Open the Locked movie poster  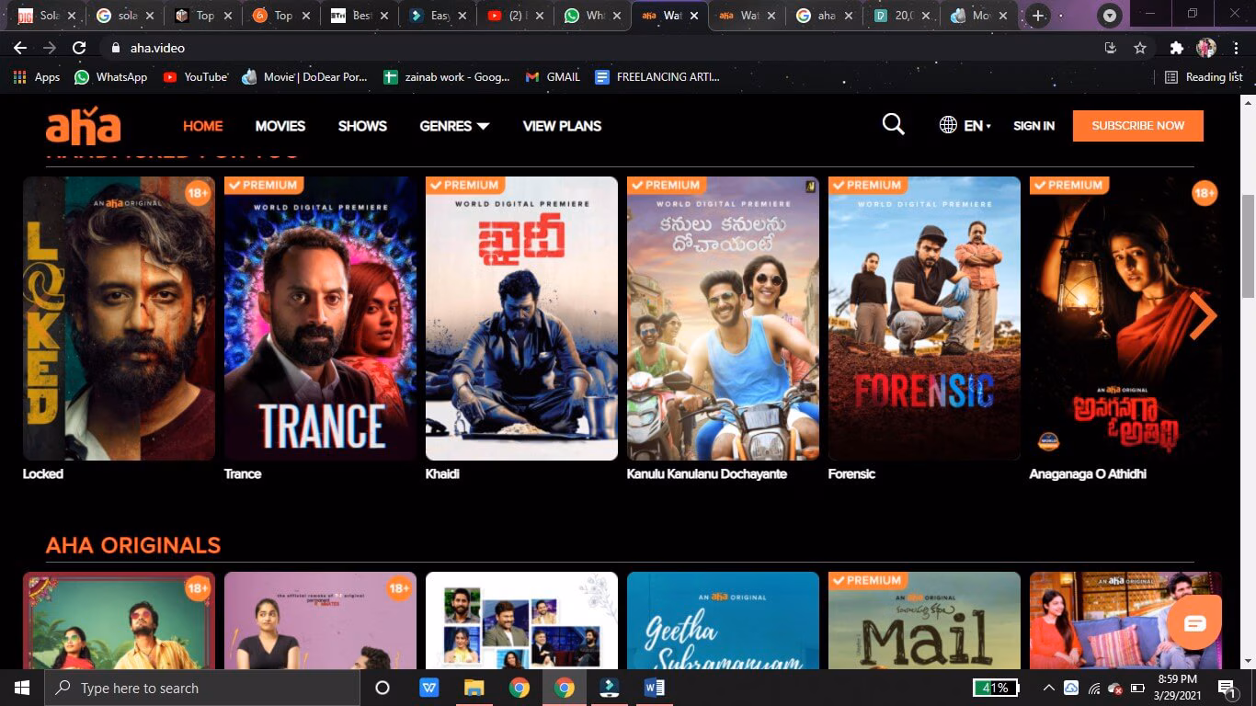click(x=119, y=318)
